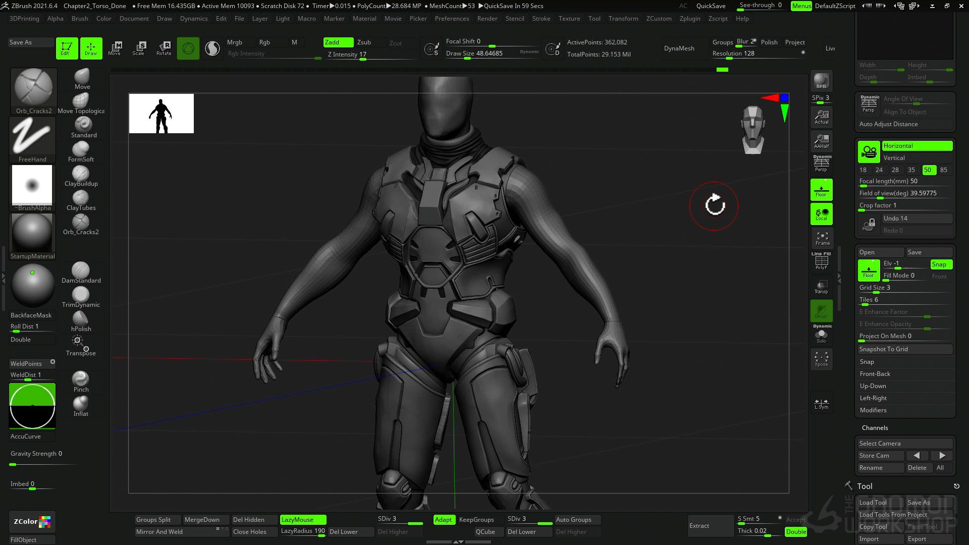Click the DynaMesh button
Viewport: 969px width, 545px height.
coord(679,48)
